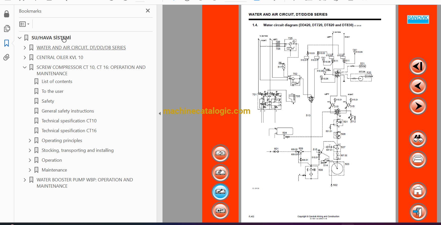Click the top manual book round button
441x225 pixels.
[x=220, y=153]
